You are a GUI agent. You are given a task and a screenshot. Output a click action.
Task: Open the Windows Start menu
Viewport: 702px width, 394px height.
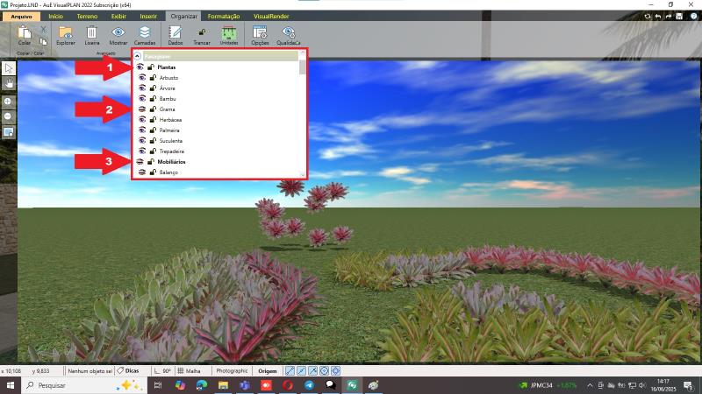[x=11, y=385]
